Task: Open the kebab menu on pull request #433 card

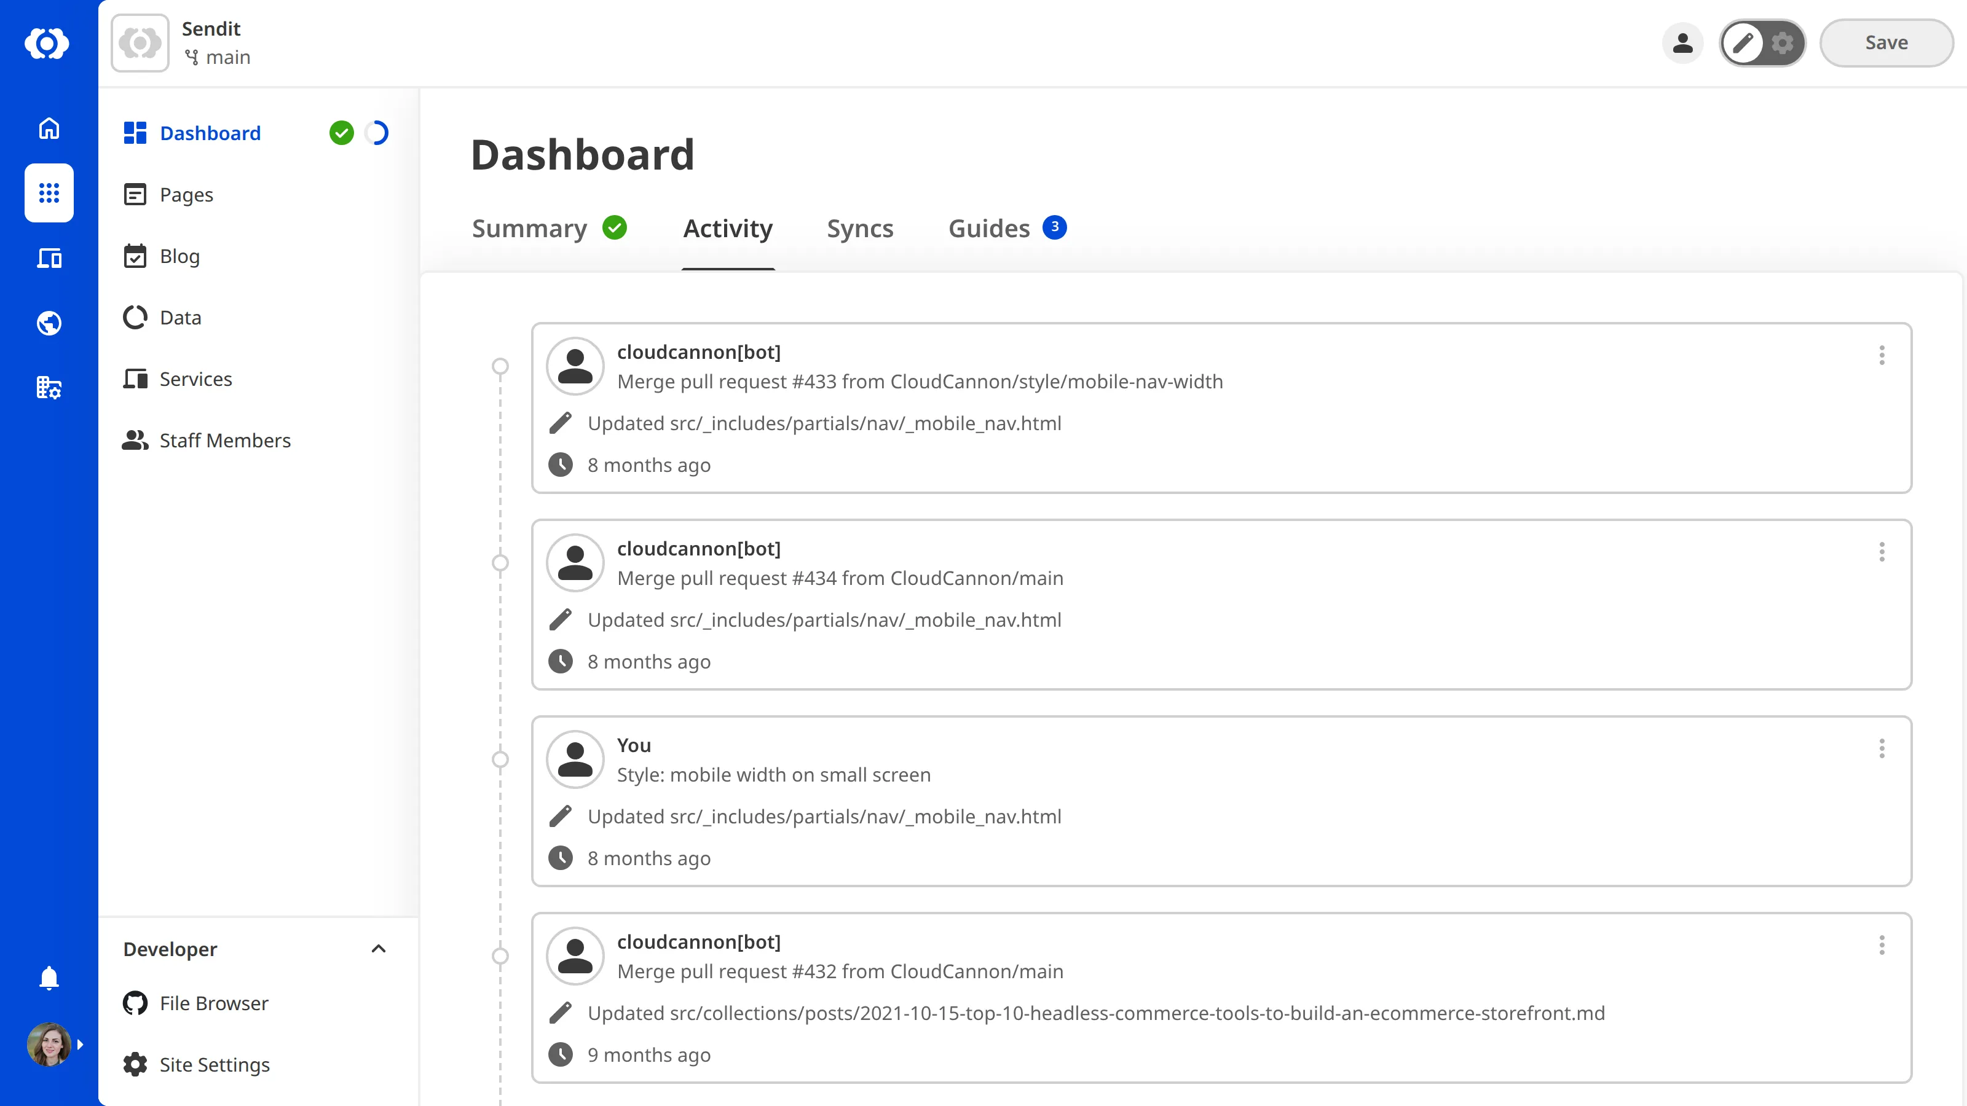Action: (x=1882, y=355)
